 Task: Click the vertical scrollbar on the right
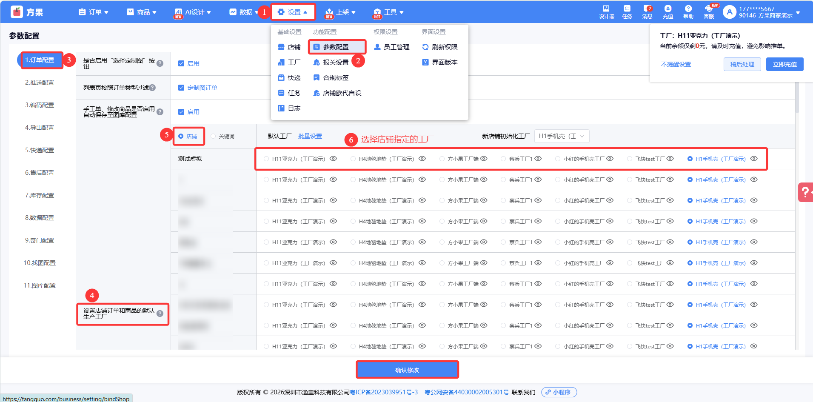pos(797,98)
